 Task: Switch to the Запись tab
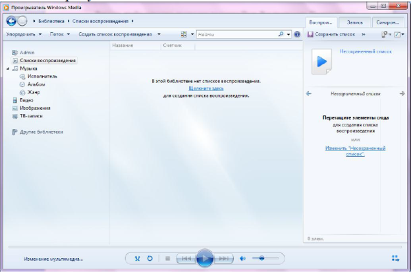pos(354,22)
